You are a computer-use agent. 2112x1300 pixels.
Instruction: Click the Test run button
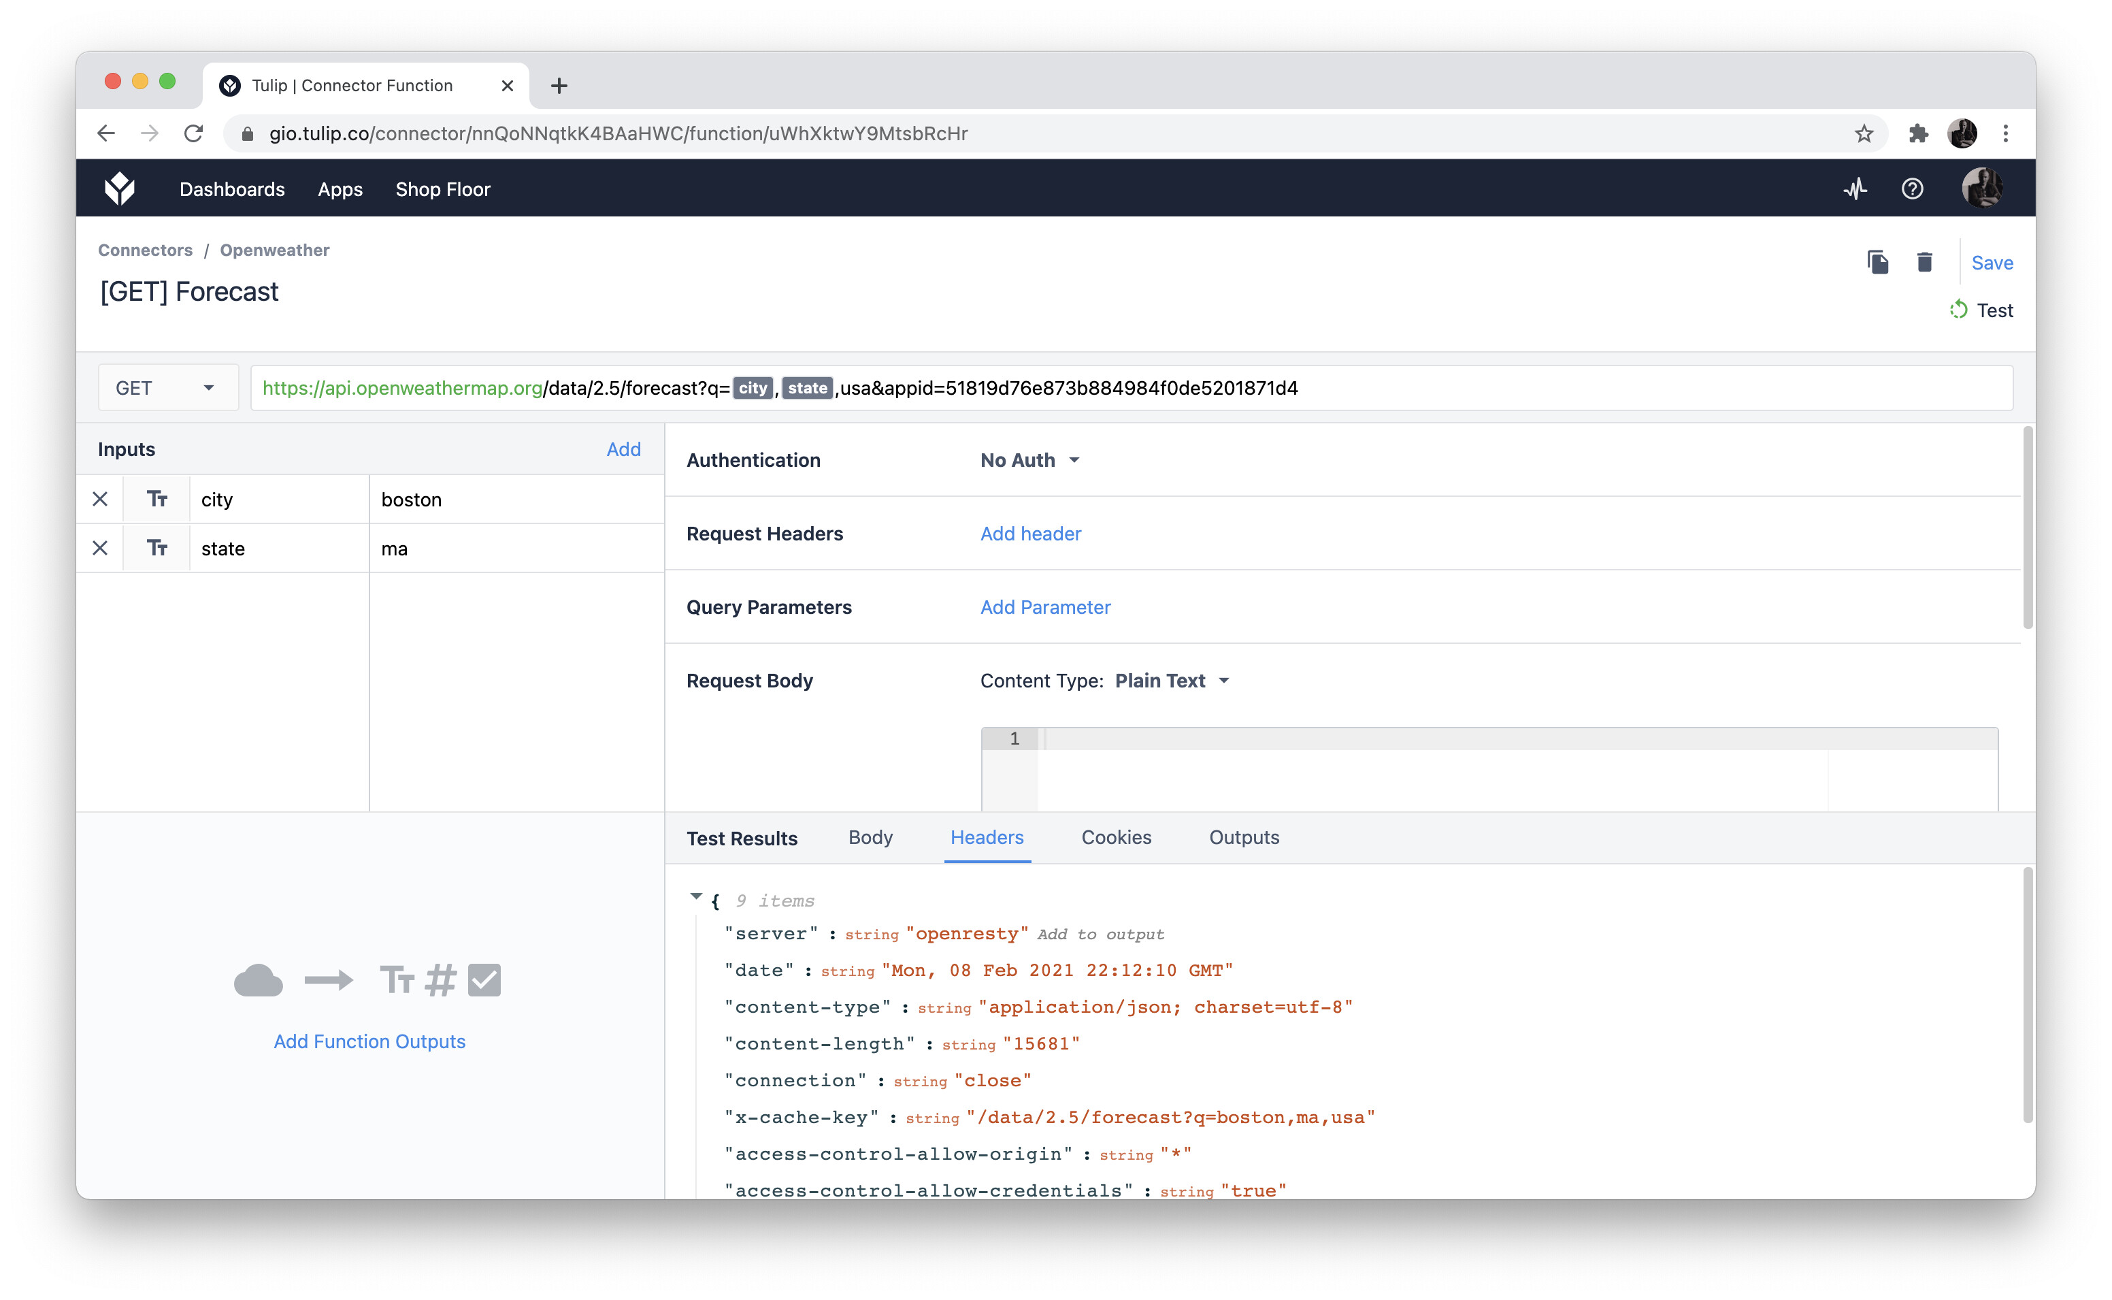coord(1981,310)
